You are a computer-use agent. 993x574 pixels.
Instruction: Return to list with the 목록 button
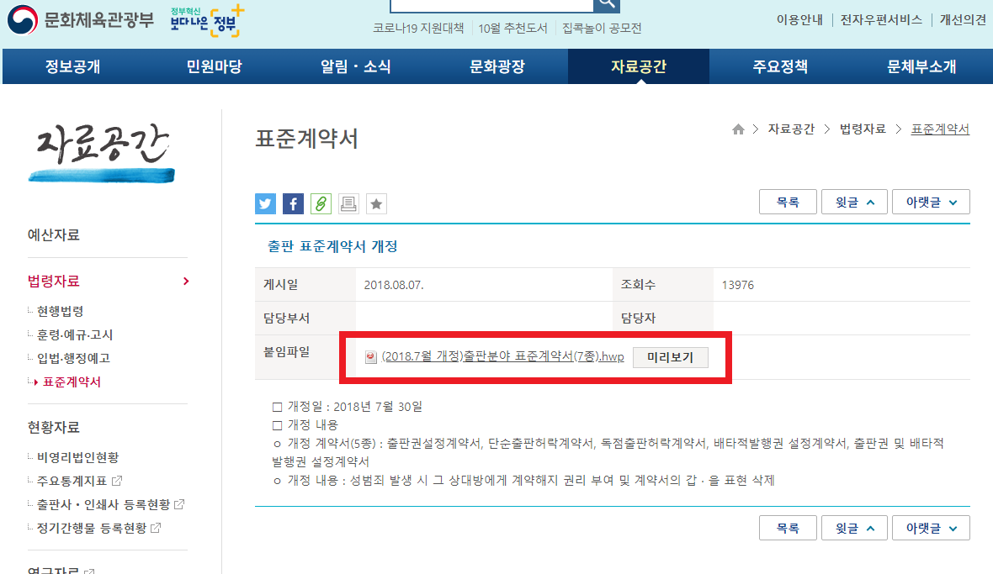(788, 201)
